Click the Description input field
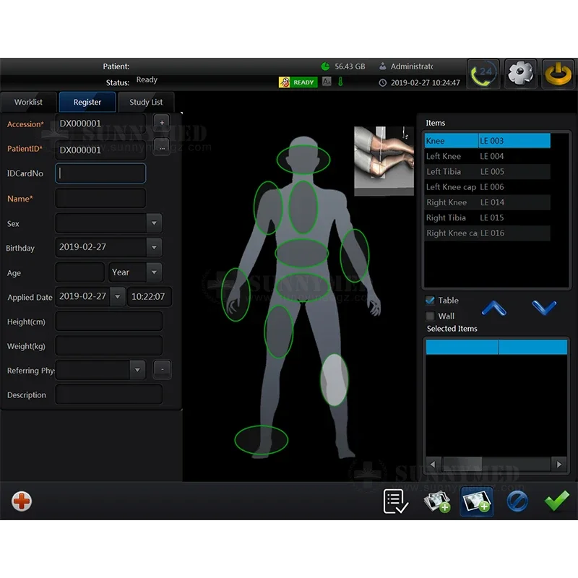 [109, 394]
